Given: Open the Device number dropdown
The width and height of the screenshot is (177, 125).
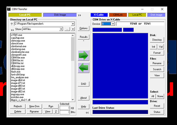Looking at the screenshot, I should click(113, 24).
